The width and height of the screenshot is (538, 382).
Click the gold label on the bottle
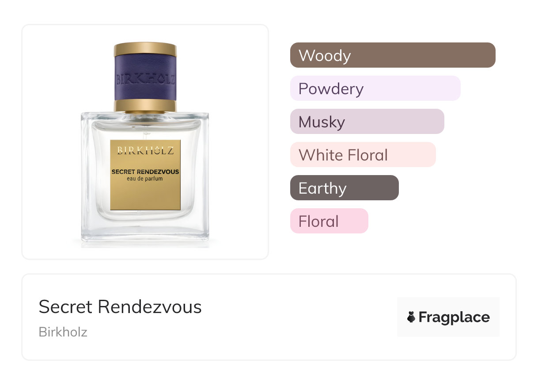pyautogui.click(x=145, y=195)
